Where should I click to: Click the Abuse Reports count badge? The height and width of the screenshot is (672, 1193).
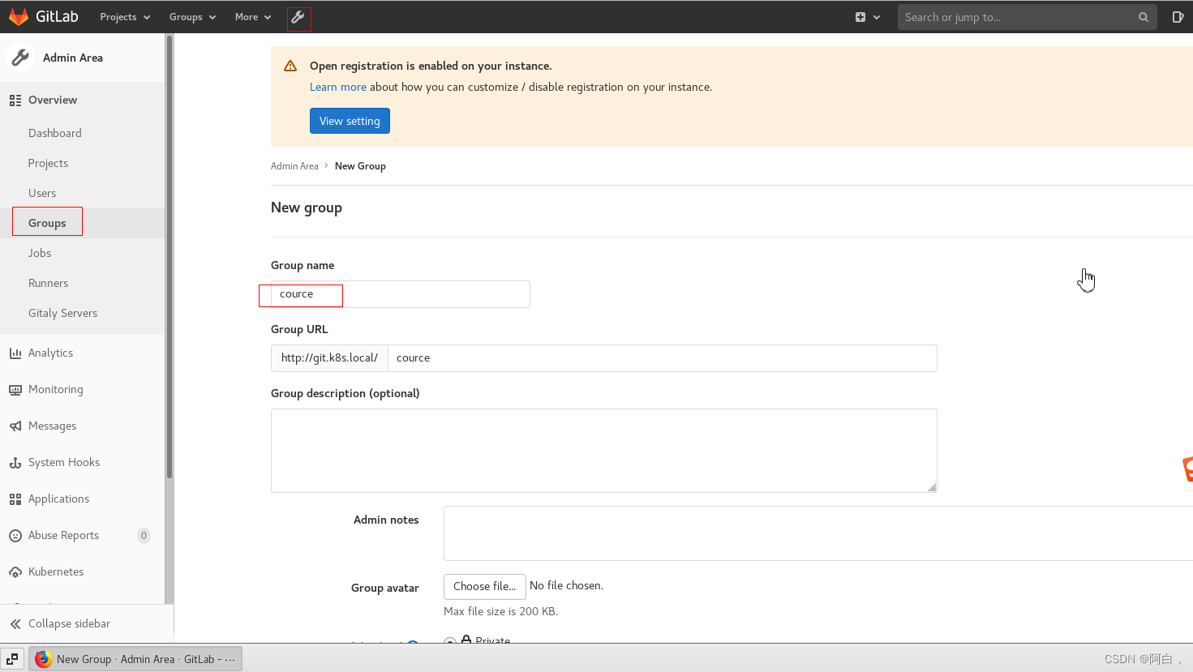point(144,536)
